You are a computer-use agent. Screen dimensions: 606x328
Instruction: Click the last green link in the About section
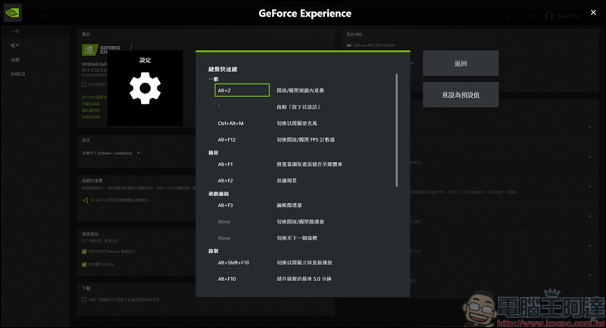pyautogui.click(x=91, y=117)
